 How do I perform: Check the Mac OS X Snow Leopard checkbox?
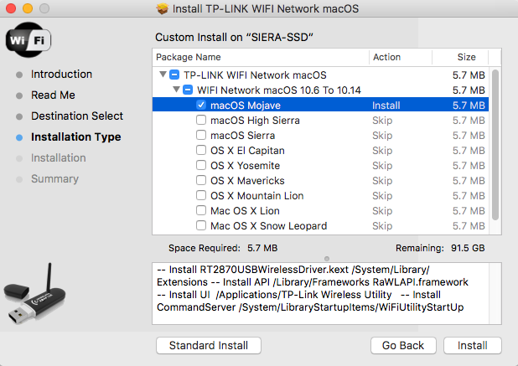201,225
